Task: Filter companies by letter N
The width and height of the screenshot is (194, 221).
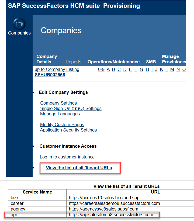Action: [x=178, y=69]
